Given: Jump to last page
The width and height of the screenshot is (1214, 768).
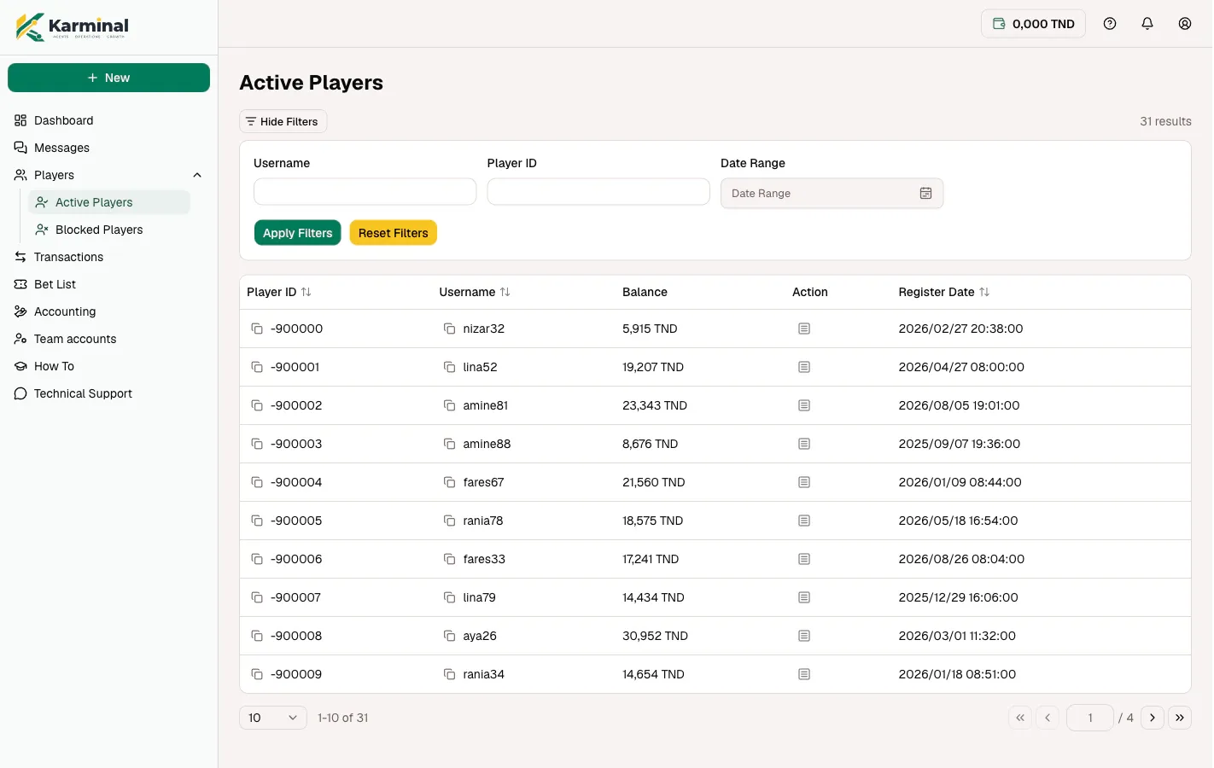Looking at the screenshot, I should point(1180,718).
